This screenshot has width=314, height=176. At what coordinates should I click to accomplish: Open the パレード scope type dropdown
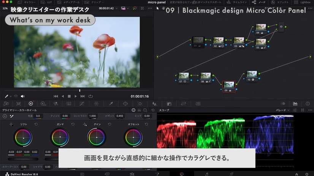(x=282, y=110)
